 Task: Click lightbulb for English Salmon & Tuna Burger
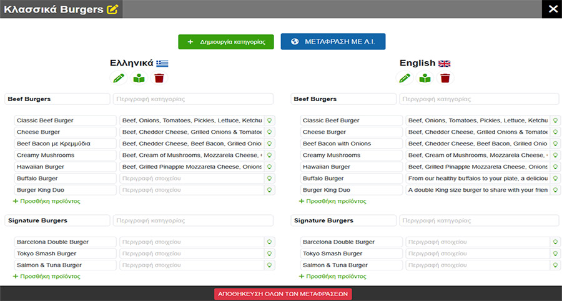[x=556, y=265]
